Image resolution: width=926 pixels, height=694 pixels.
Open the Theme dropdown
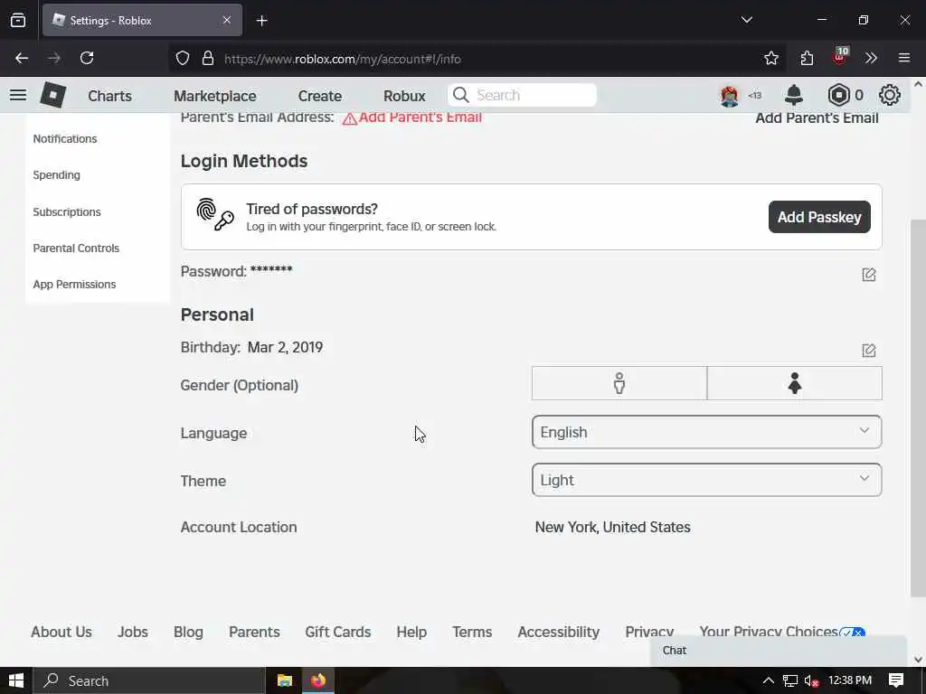tap(706, 480)
